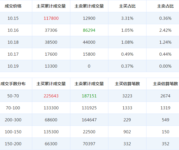Select the price cell 10.17
The width and height of the screenshot is (179, 150).
[x=13, y=54]
